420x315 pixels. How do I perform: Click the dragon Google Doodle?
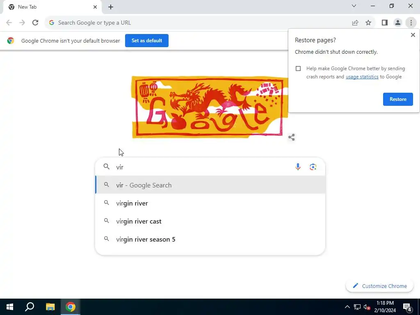point(210,107)
